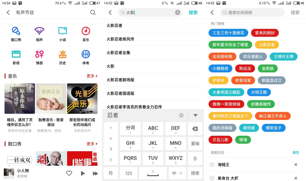Select the hot search tag 射雕英雄传

tap(261, 104)
